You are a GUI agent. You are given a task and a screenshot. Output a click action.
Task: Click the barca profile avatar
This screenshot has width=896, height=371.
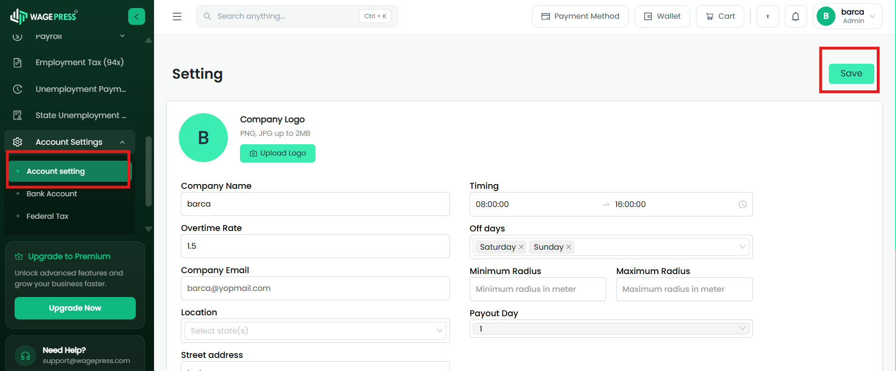click(x=826, y=16)
